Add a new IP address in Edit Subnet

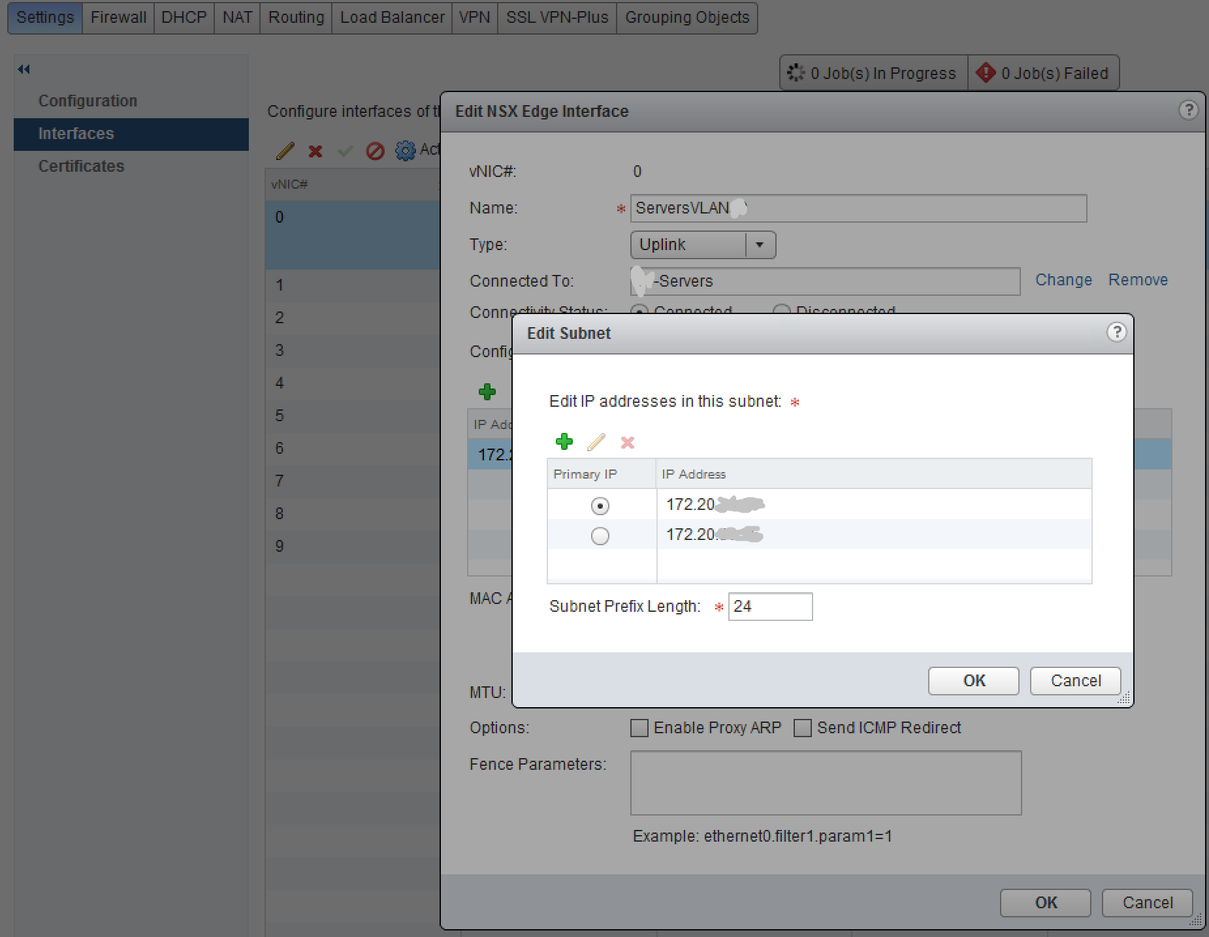[564, 442]
